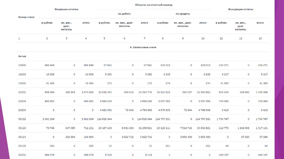Click the 'Номер счета' column header
Image resolution: width=284 pixels, height=159 pixels.
tap(26, 17)
